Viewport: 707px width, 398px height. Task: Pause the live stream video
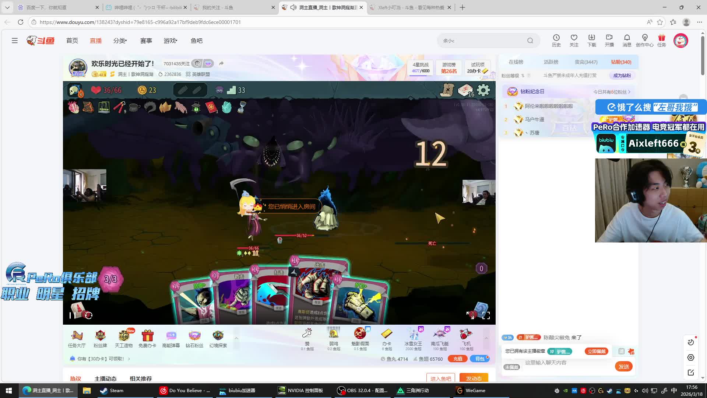(x=73, y=315)
